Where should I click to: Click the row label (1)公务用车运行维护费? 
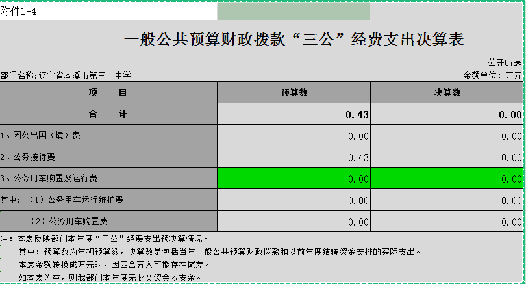[x=108, y=200]
